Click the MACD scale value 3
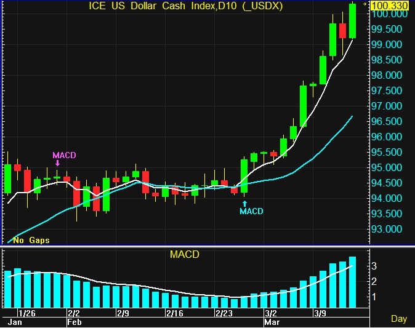This screenshot has width=415, height=328. coord(374,266)
